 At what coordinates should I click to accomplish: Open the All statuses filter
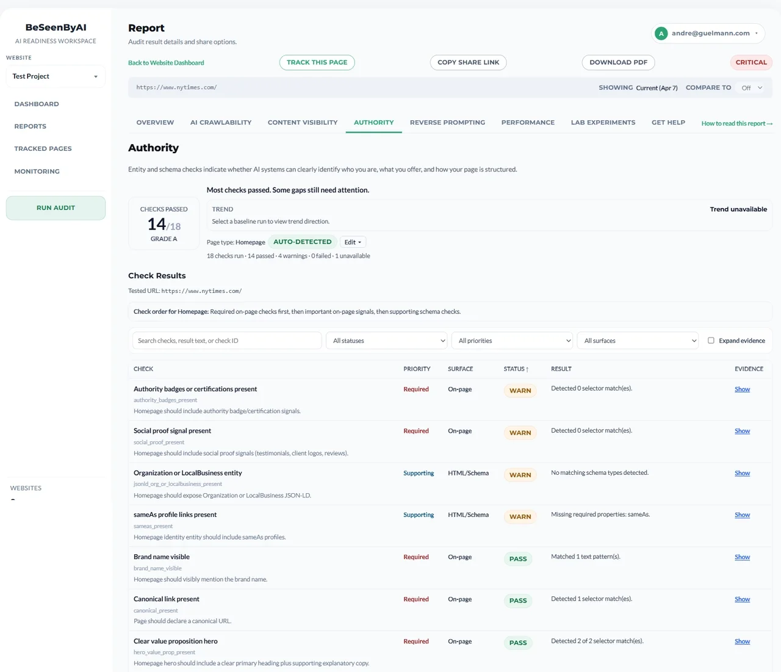point(387,341)
